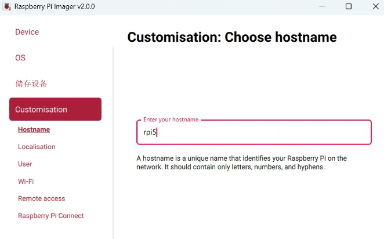Click the 'Raspberry Pi Imager v2.0.0' window title
This screenshot has height=239, width=384.
click(55, 6)
